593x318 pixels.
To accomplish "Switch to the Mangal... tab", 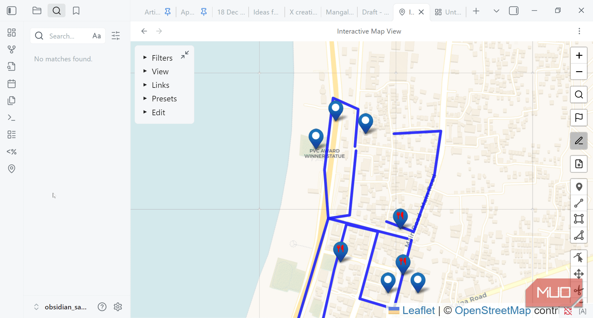I will point(339,12).
